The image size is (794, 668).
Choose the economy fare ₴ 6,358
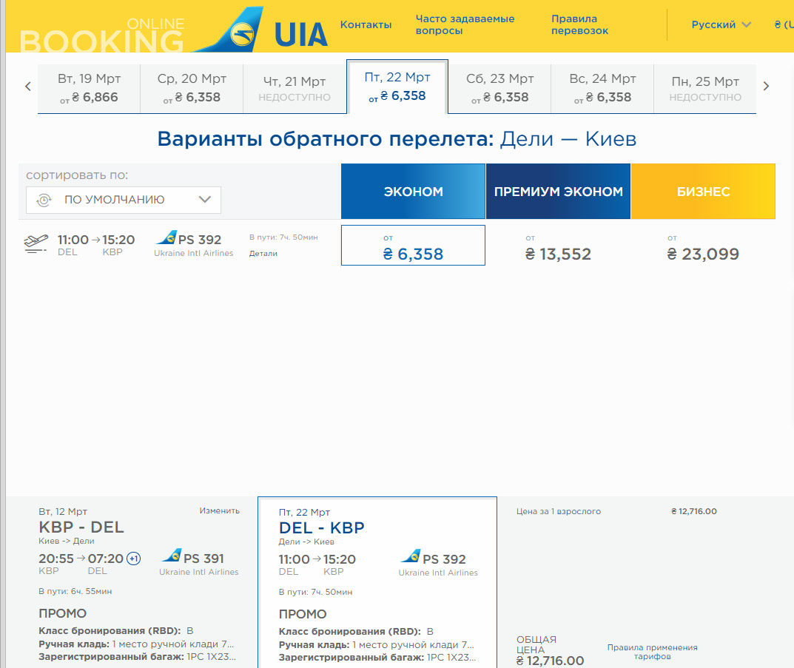[413, 246]
